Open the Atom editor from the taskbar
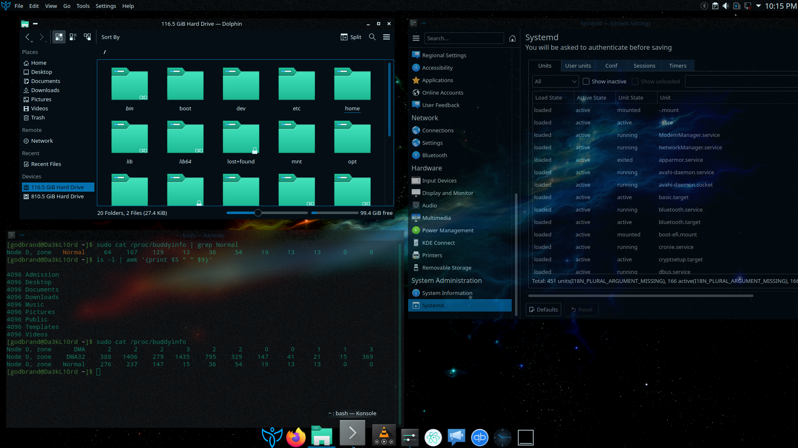This screenshot has width=798, height=448. click(433, 437)
